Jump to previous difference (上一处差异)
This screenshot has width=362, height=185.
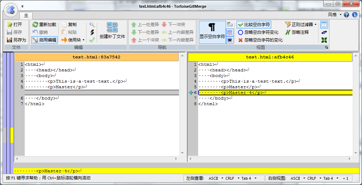(145, 25)
